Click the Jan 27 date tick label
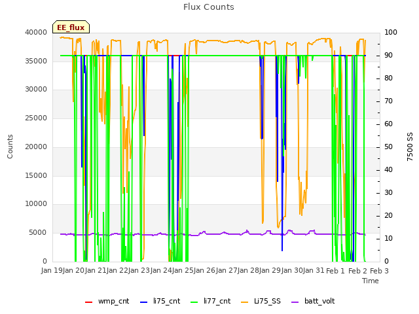Screen dimensions: 419x314 pyautogui.click(x=227, y=271)
